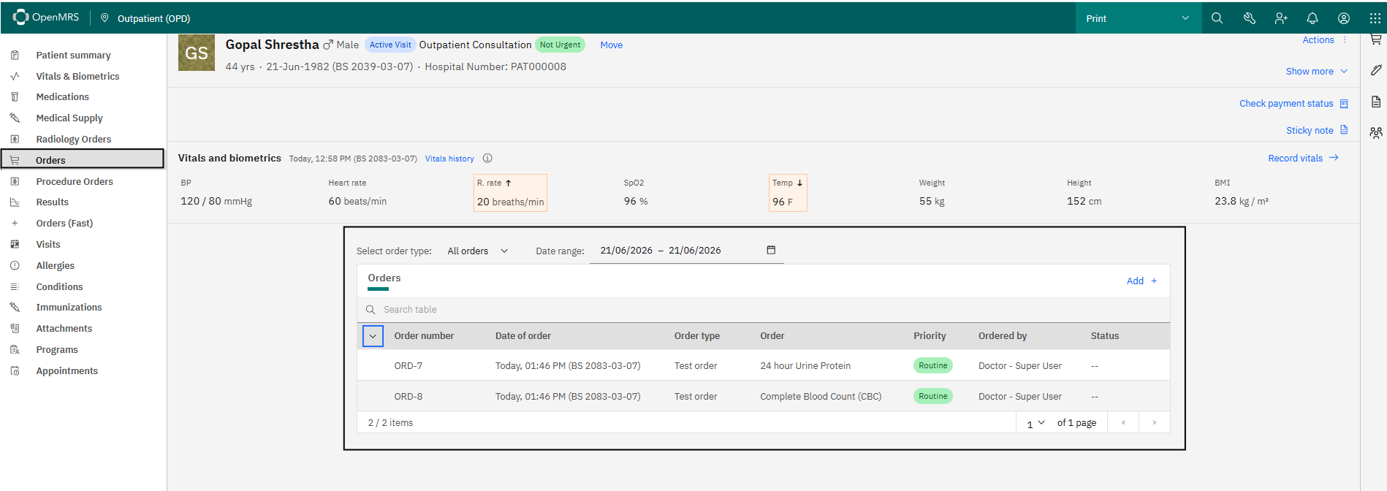
Task: Click the Move link
Action: [x=612, y=45]
